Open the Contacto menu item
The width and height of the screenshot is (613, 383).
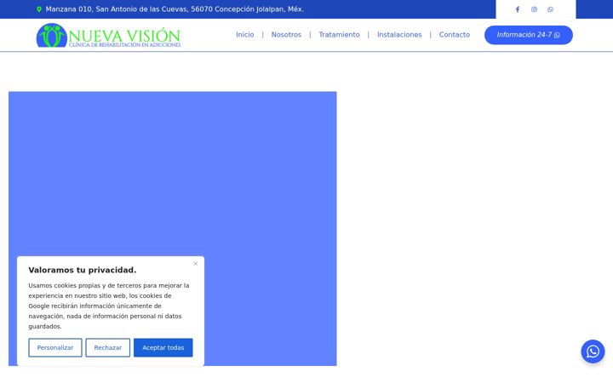point(455,35)
